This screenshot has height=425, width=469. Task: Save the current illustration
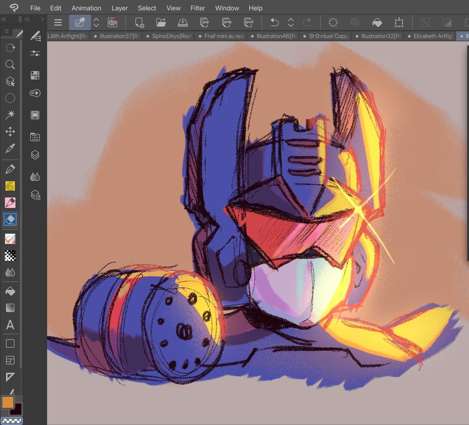[x=183, y=23]
